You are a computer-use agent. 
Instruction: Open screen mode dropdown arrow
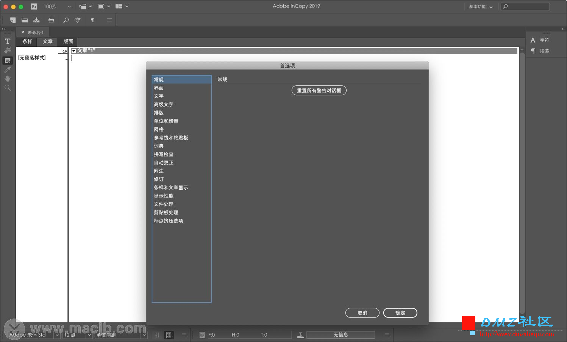pyautogui.click(x=109, y=6)
